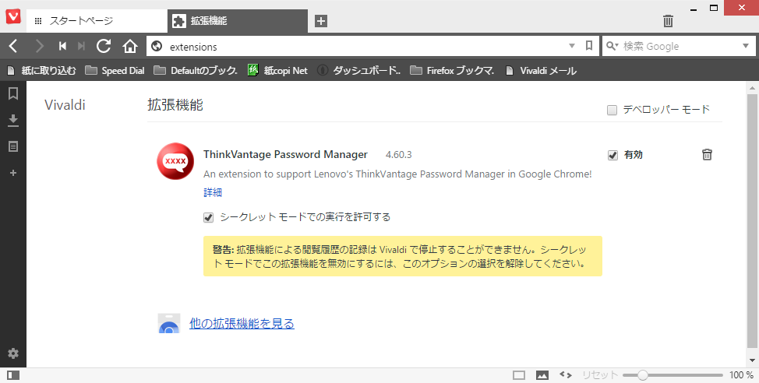Open the Downloads side panel
Screen dimensions: 759x383
13,121
